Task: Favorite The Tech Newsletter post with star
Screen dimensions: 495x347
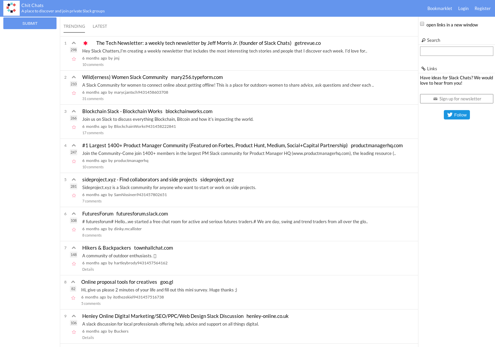Action: coord(74,59)
